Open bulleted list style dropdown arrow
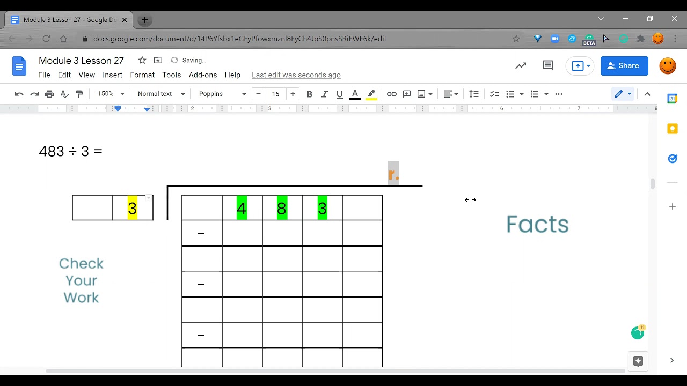Screen dimensions: 687x386 (521, 94)
